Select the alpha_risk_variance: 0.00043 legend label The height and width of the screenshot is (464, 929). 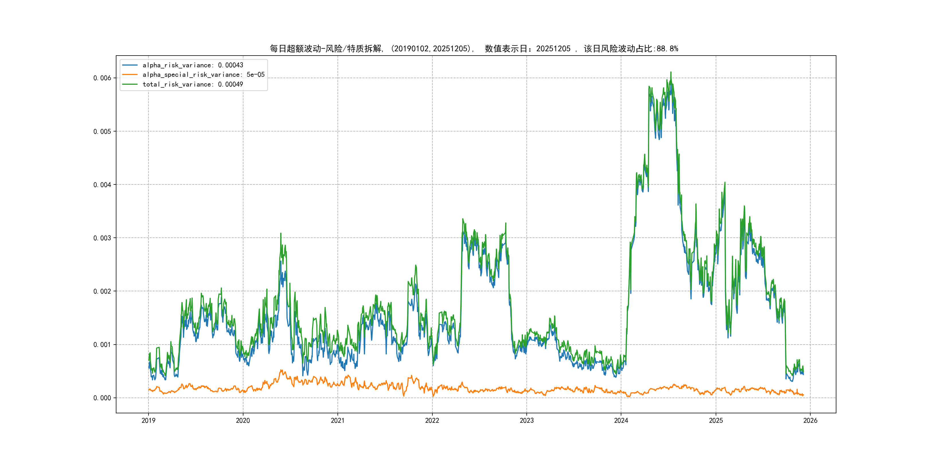click(x=193, y=65)
